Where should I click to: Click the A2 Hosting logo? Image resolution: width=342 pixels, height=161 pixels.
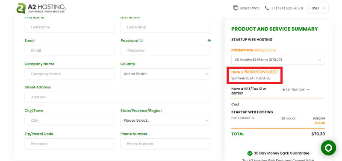pyautogui.click(x=41, y=8)
